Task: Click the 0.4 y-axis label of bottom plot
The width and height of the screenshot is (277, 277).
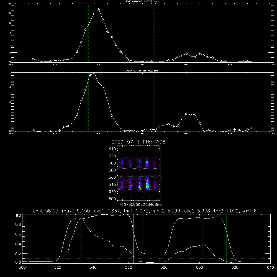Action: click(18, 244)
